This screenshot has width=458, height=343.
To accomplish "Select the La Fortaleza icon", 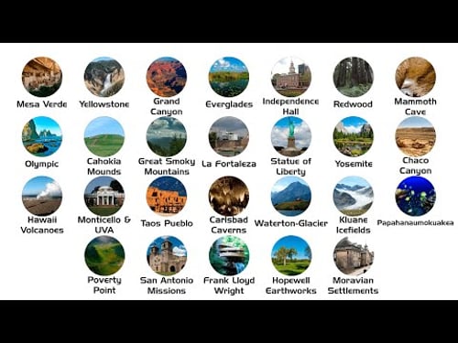I will point(229,136).
